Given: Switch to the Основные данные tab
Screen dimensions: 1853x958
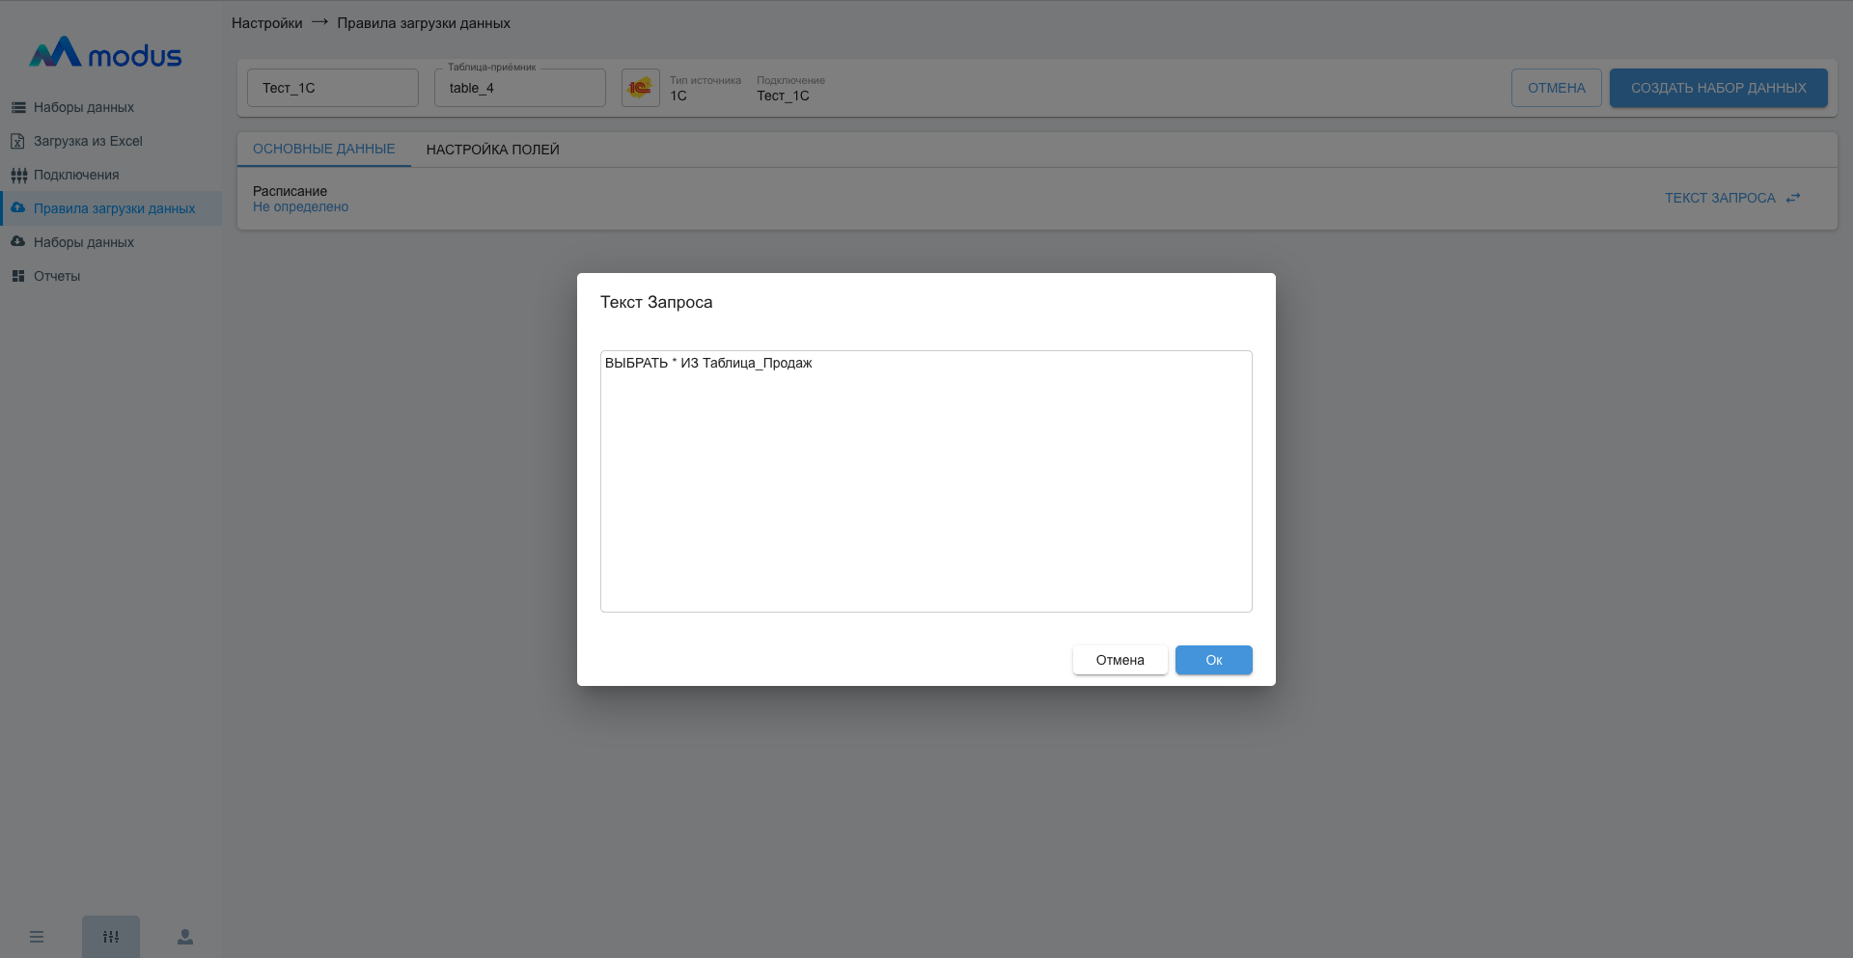Looking at the screenshot, I should [x=323, y=150].
